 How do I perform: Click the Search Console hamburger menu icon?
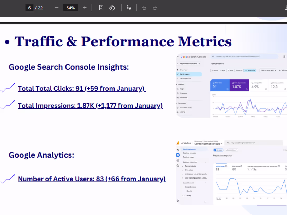177,57
